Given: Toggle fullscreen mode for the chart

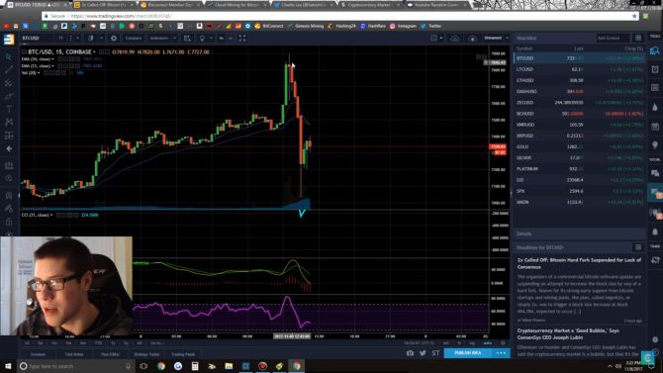Looking at the screenshot, I should 242,38.
